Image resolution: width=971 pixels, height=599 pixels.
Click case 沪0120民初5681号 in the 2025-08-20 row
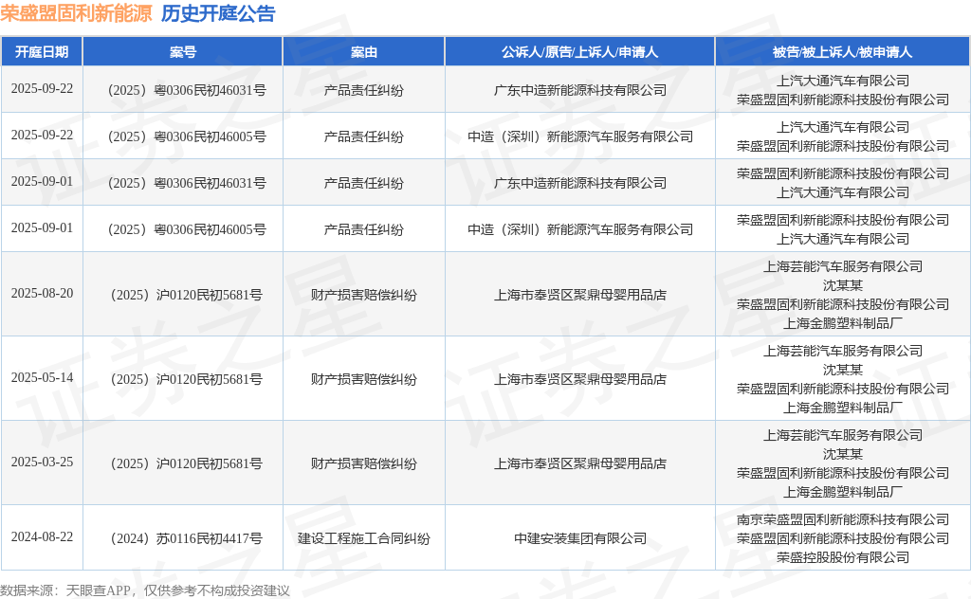coord(187,295)
